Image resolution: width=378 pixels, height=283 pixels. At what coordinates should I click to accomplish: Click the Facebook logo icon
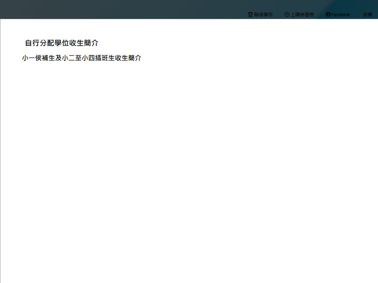coord(328,14)
